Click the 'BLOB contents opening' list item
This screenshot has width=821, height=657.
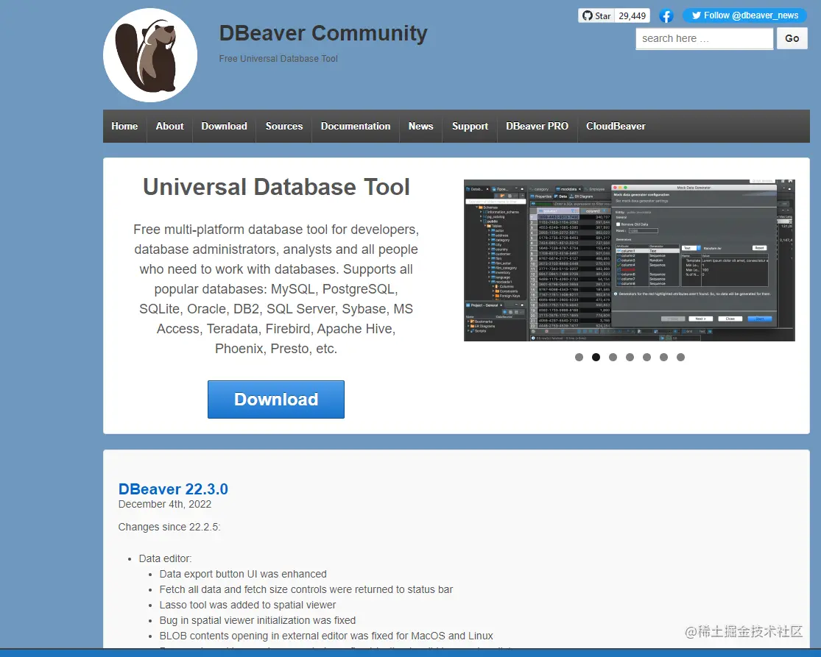[326, 636]
